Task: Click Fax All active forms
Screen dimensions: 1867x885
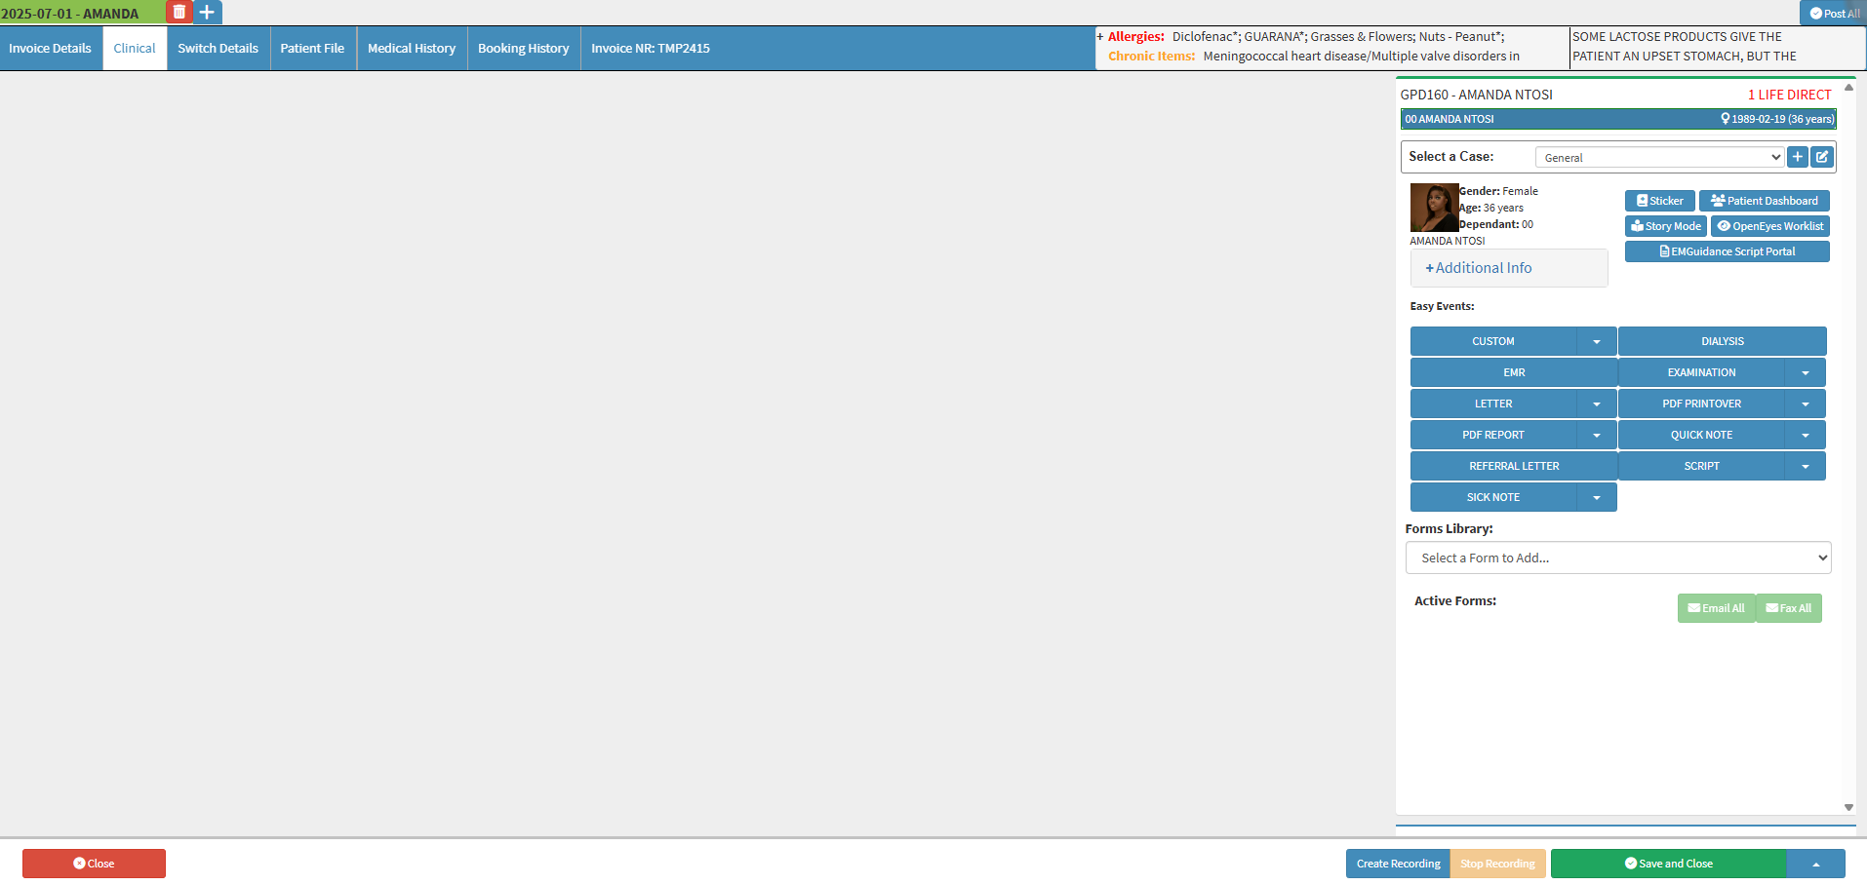Action: point(1789,608)
